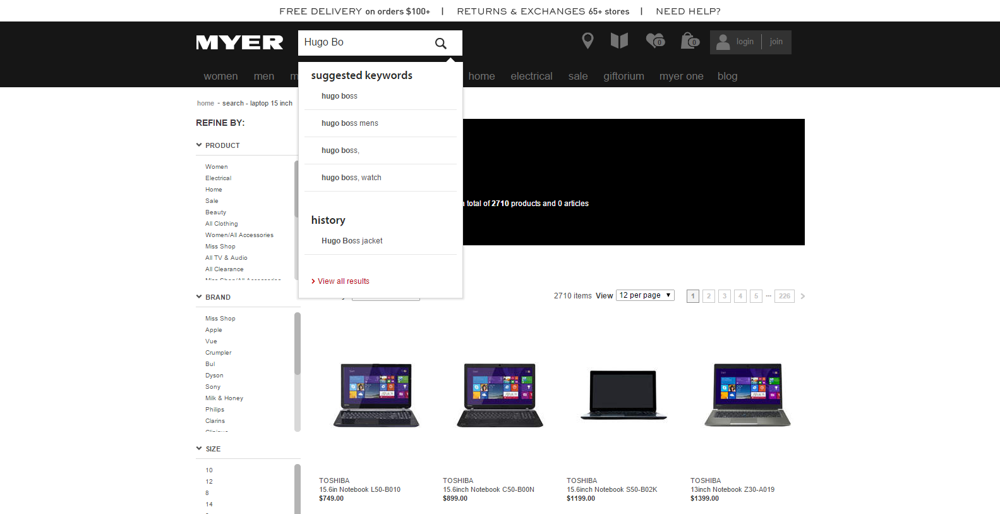This screenshot has width=1000, height=514.
Task: Filter size by 14
Action: coord(209,505)
